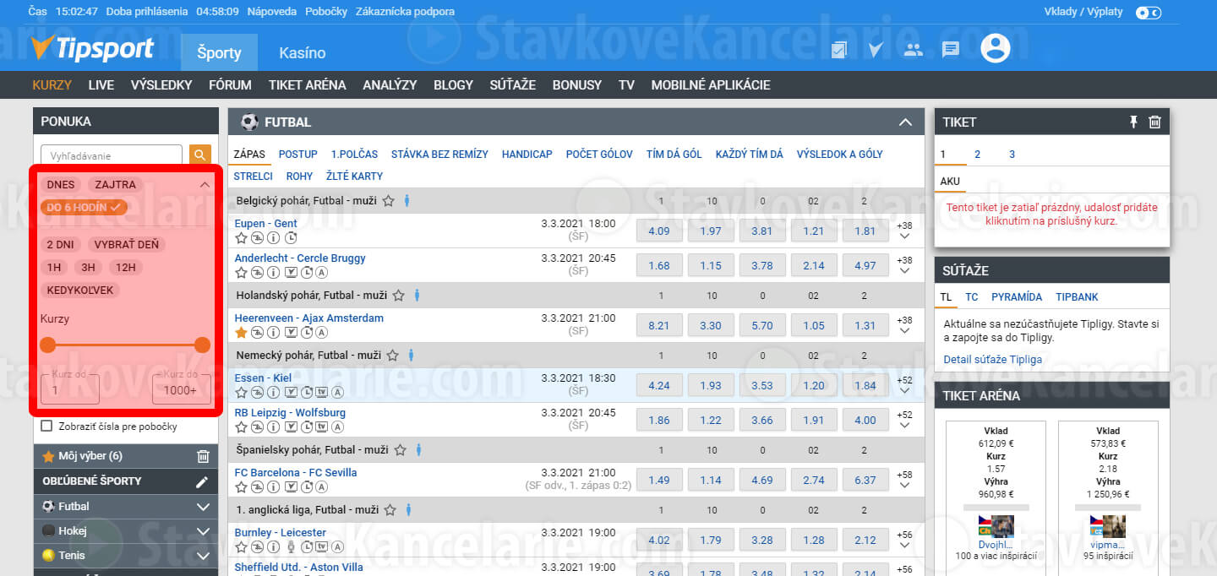Viewport: 1217px width, 576px height.
Task: Pin the Tiket panel
Action: click(x=1134, y=122)
